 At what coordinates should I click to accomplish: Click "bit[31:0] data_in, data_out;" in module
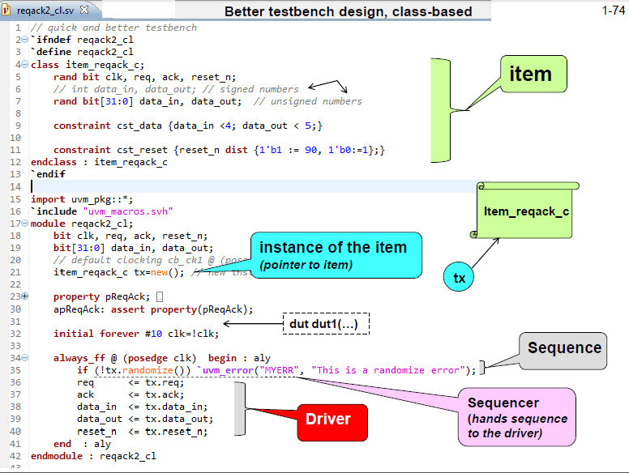pyautogui.click(x=134, y=248)
